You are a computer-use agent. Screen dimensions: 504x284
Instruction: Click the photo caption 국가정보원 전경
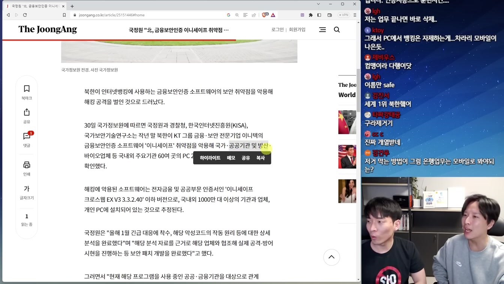[90, 70]
